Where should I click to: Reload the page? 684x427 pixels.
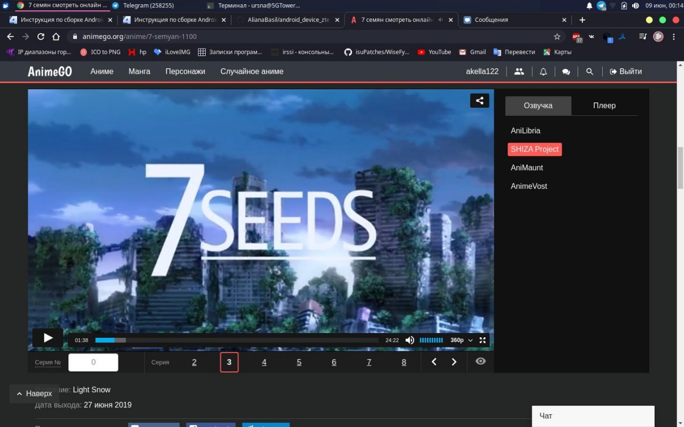pyautogui.click(x=41, y=37)
